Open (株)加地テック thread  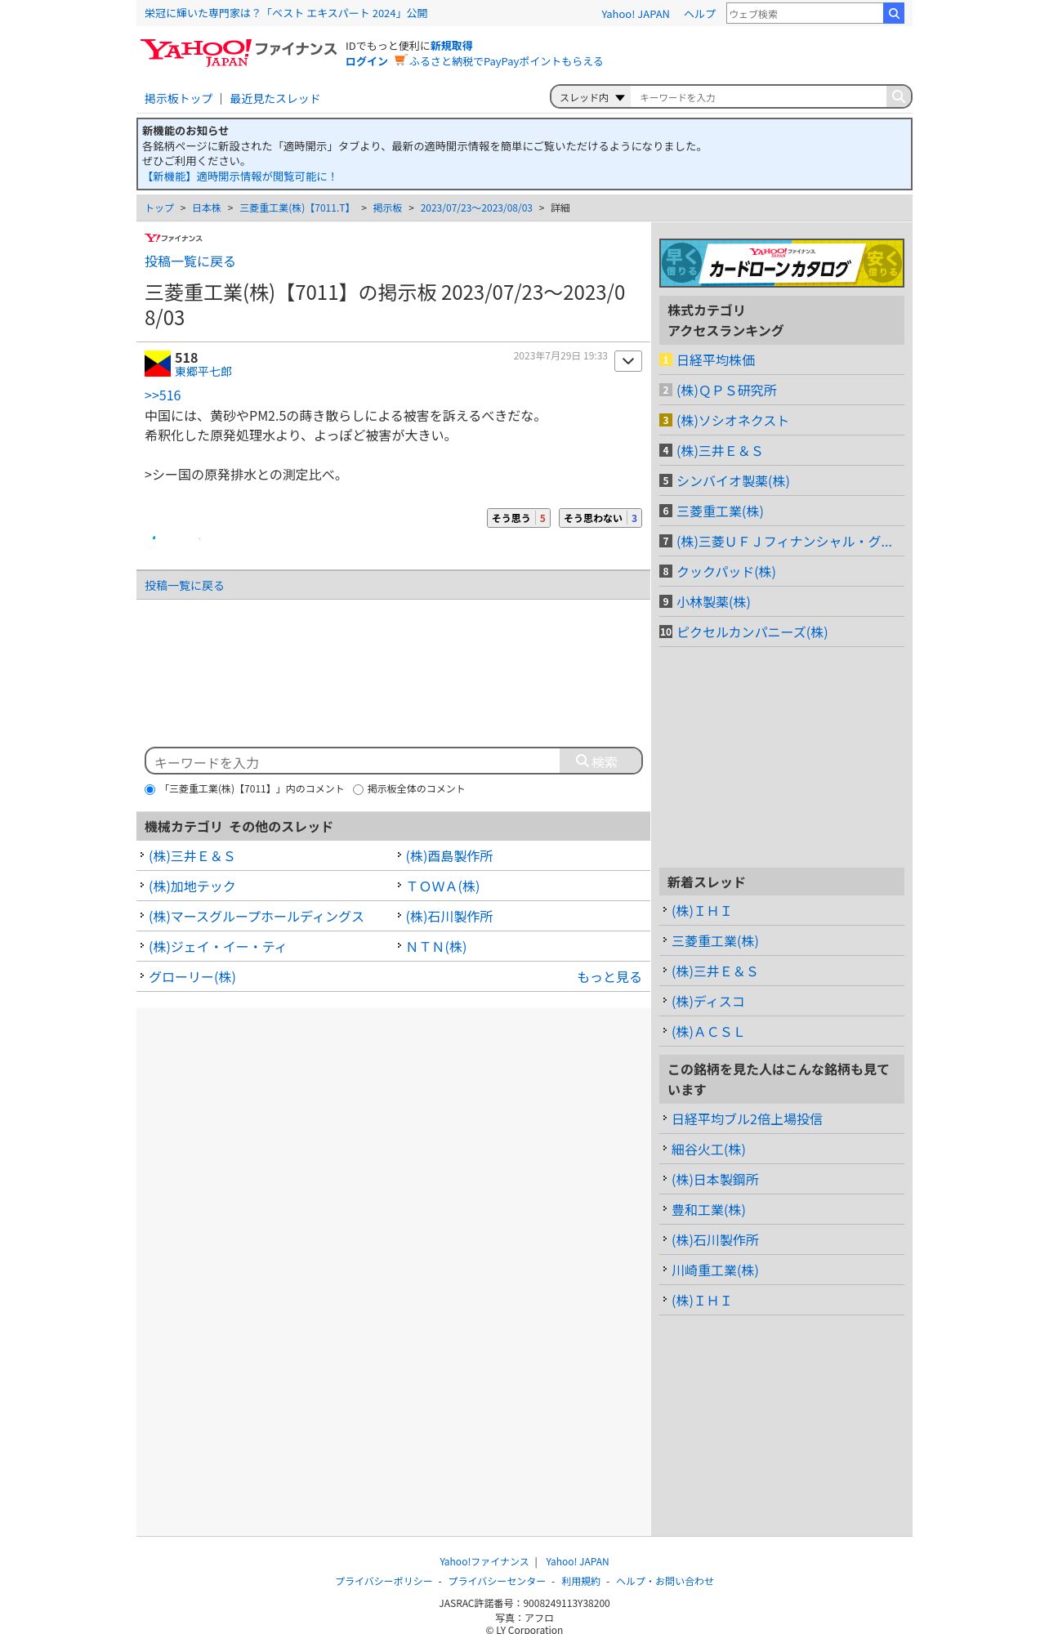(192, 886)
